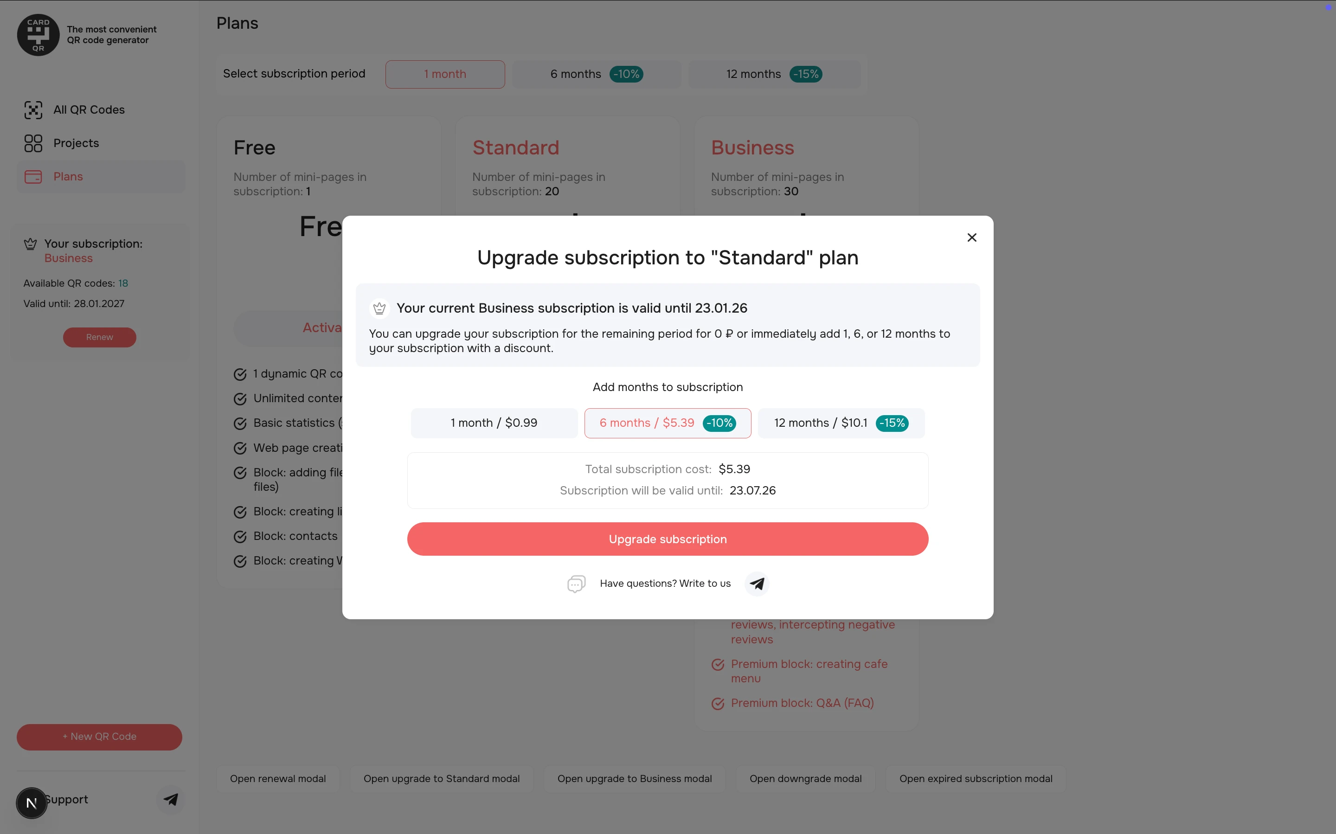The height and width of the screenshot is (834, 1336).
Task: Open the renewal modal
Action: [x=277, y=779]
